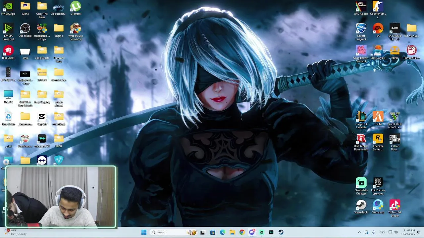Launch Voicemod V3 desktop shortcut
This screenshot has height=238, width=424.
click(42, 141)
